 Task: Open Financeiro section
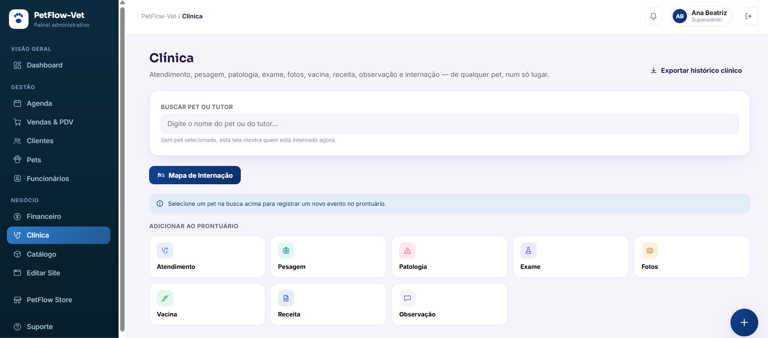[x=59, y=216]
